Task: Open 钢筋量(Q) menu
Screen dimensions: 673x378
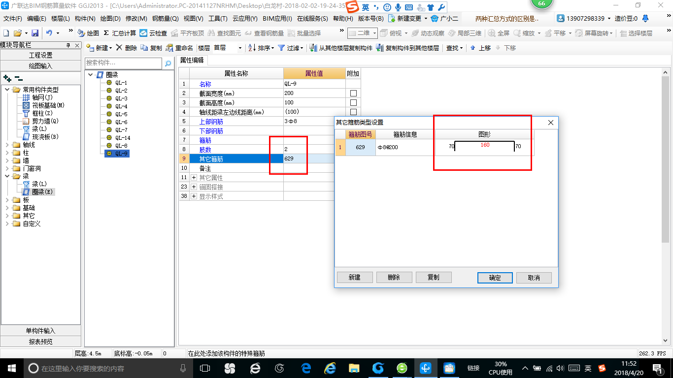Action: tap(165, 19)
